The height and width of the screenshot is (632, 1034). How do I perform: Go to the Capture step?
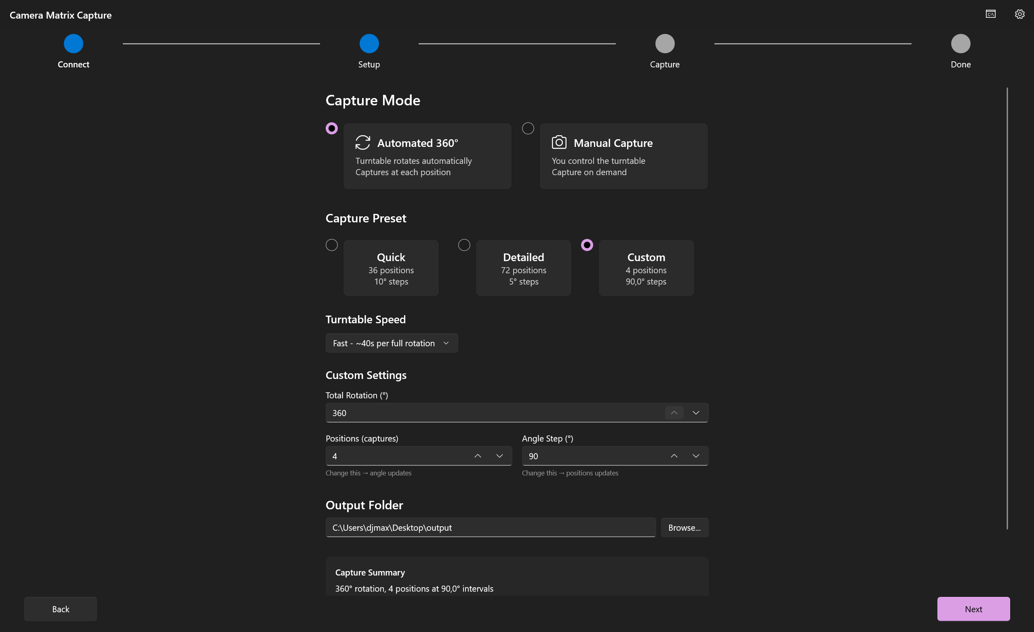coord(665,51)
